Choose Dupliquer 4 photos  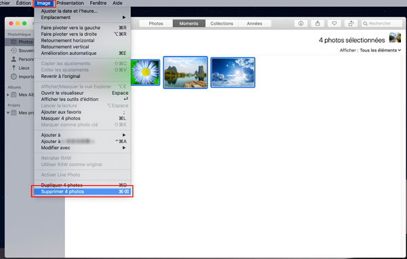click(82, 185)
